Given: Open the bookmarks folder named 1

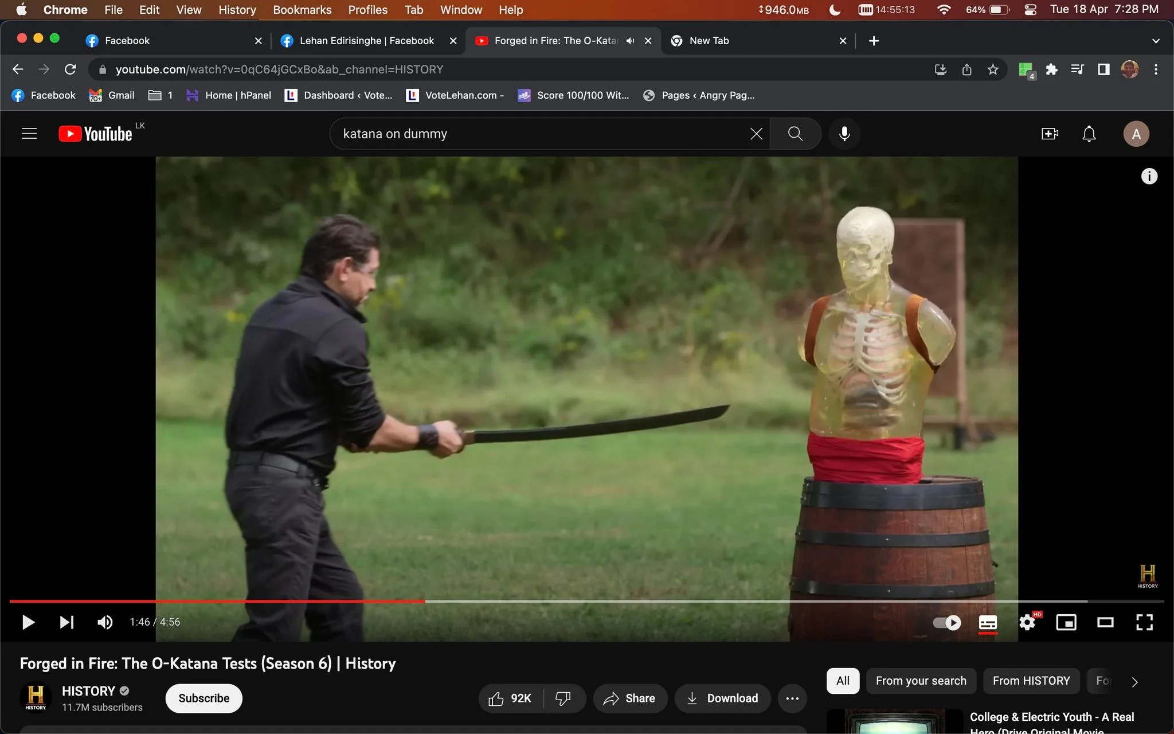Looking at the screenshot, I should (161, 95).
